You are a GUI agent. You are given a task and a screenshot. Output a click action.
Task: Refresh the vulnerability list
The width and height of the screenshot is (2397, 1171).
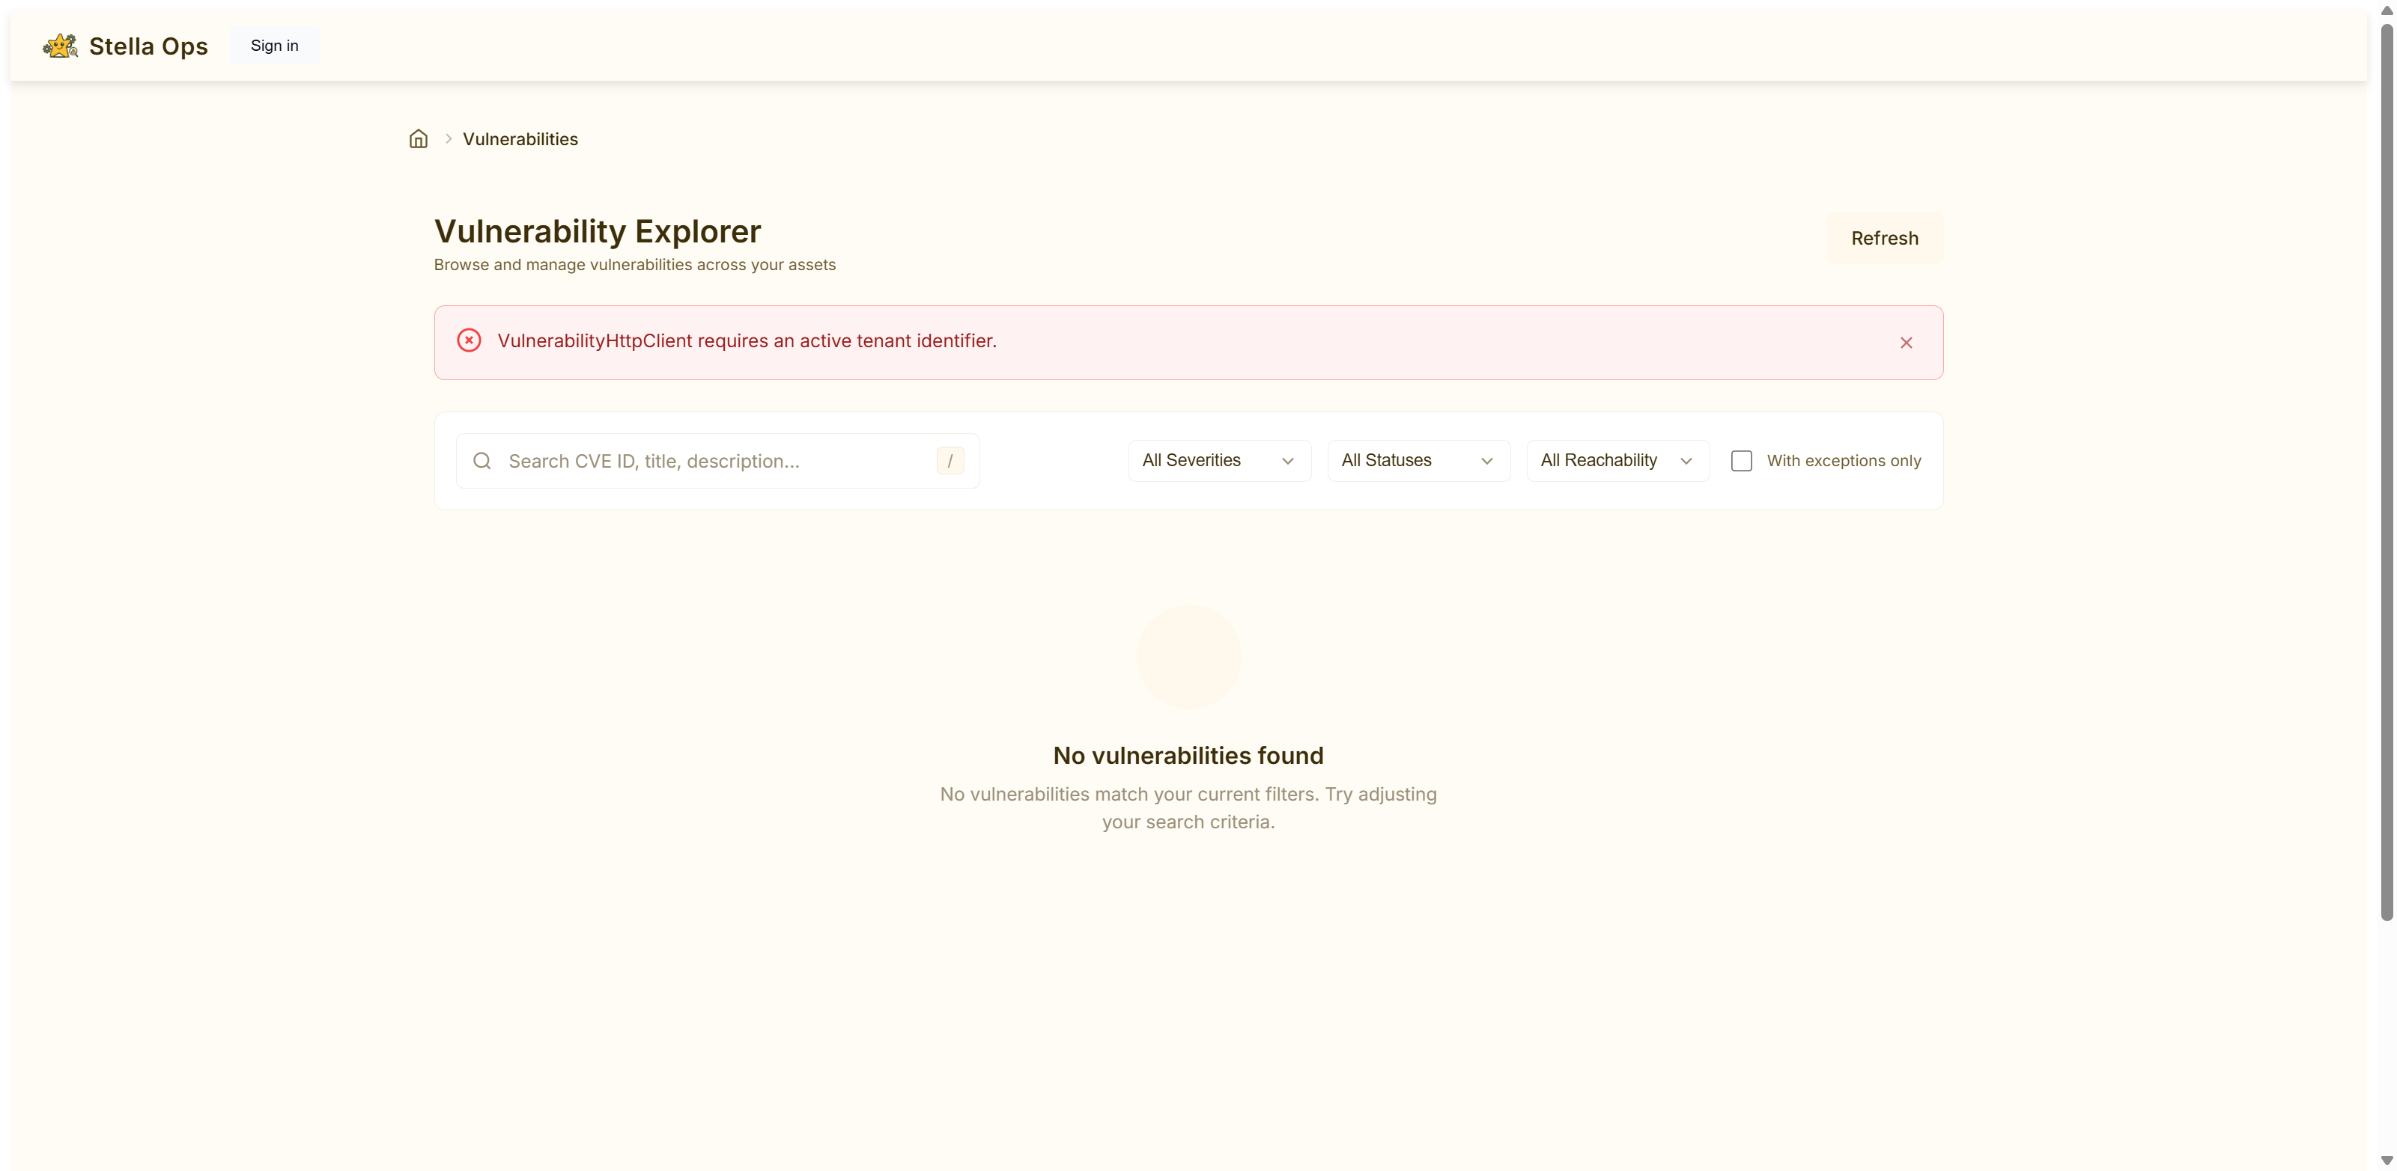coord(1884,238)
